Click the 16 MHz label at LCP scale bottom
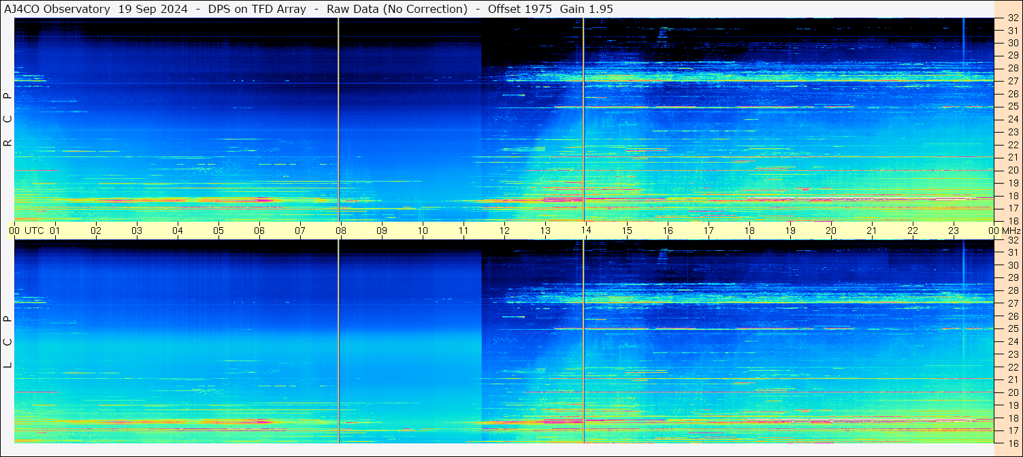Screen dimensions: 1023x457 (1012, 443)
